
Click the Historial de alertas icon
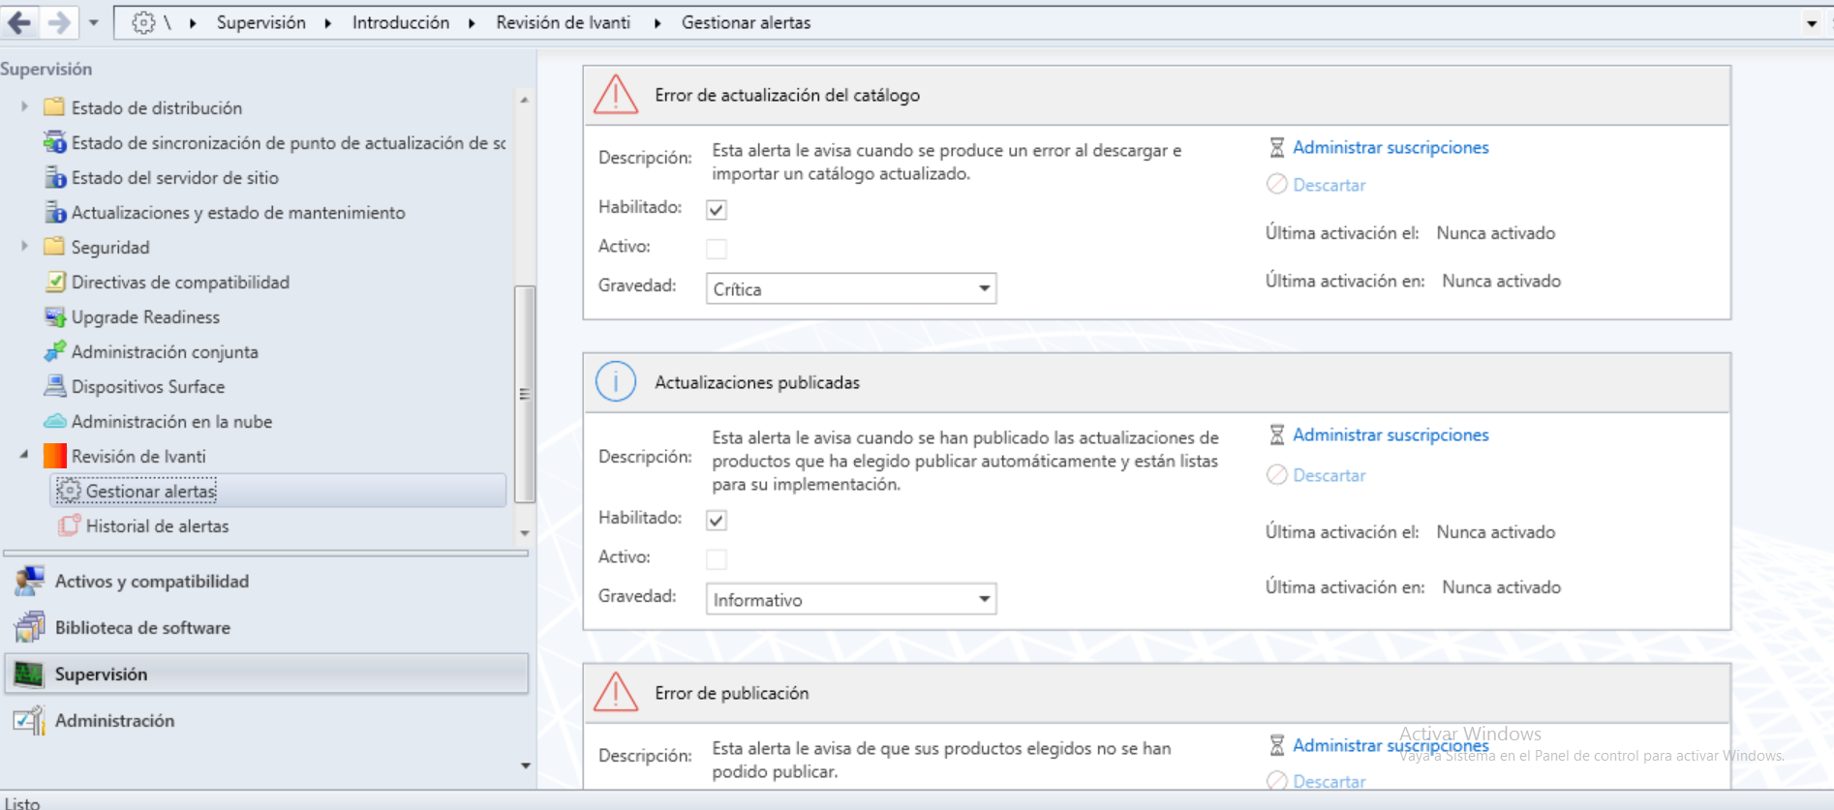click(x=69, y=526)
